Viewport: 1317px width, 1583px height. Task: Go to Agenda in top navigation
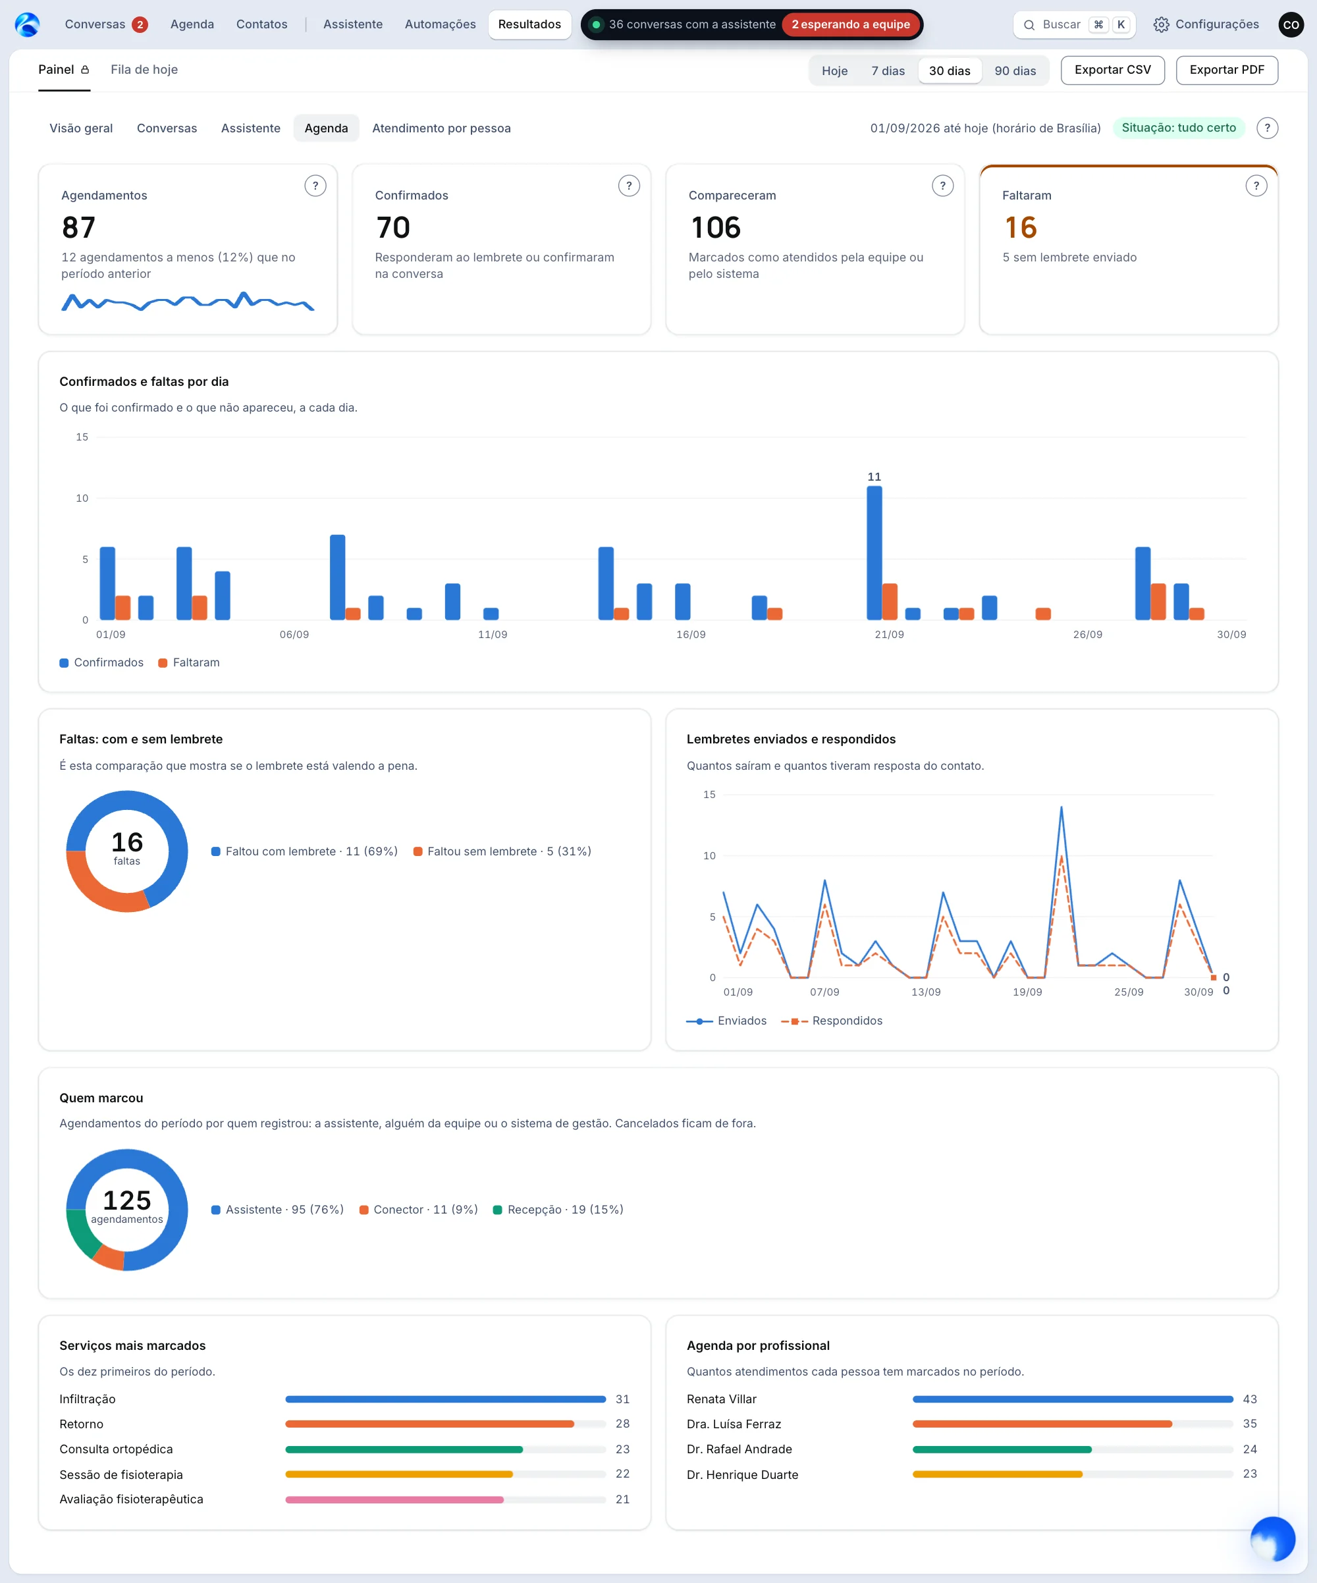[x=192, y=25]
